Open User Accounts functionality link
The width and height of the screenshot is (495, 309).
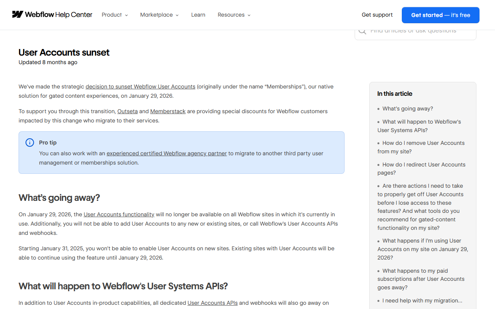[119, 214]
